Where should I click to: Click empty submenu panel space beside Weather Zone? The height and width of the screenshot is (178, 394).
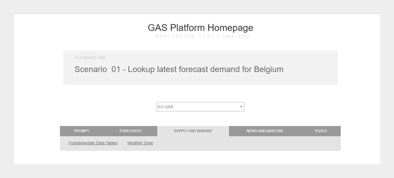click(246, 143)
